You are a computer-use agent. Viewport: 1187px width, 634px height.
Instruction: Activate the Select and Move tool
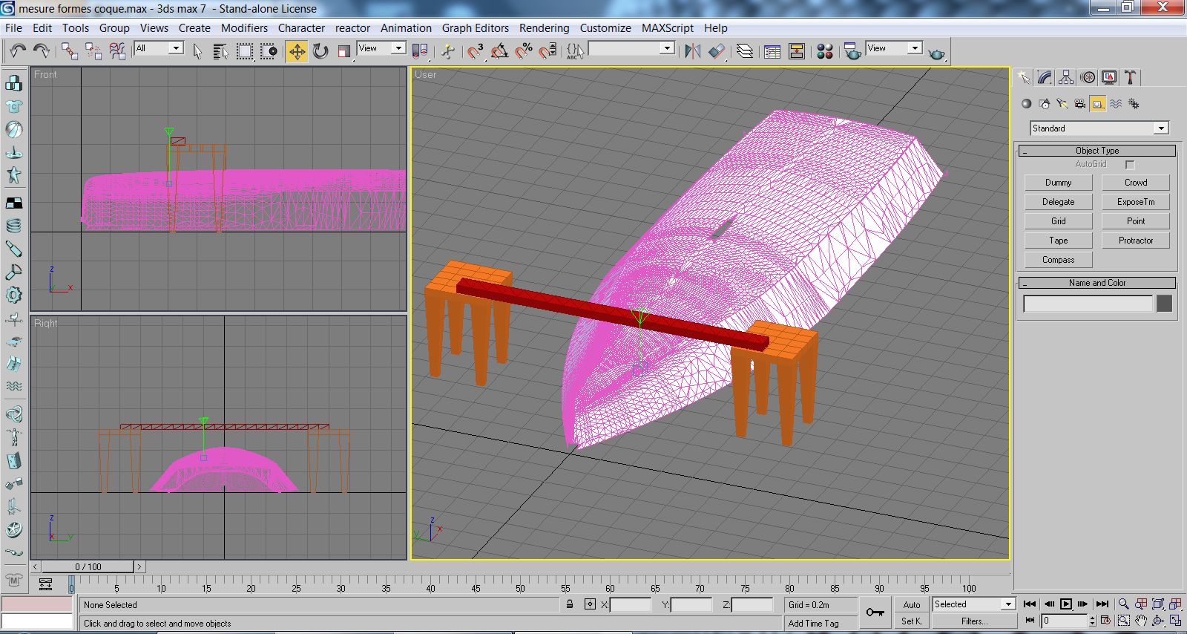click(x=297, y=50)
